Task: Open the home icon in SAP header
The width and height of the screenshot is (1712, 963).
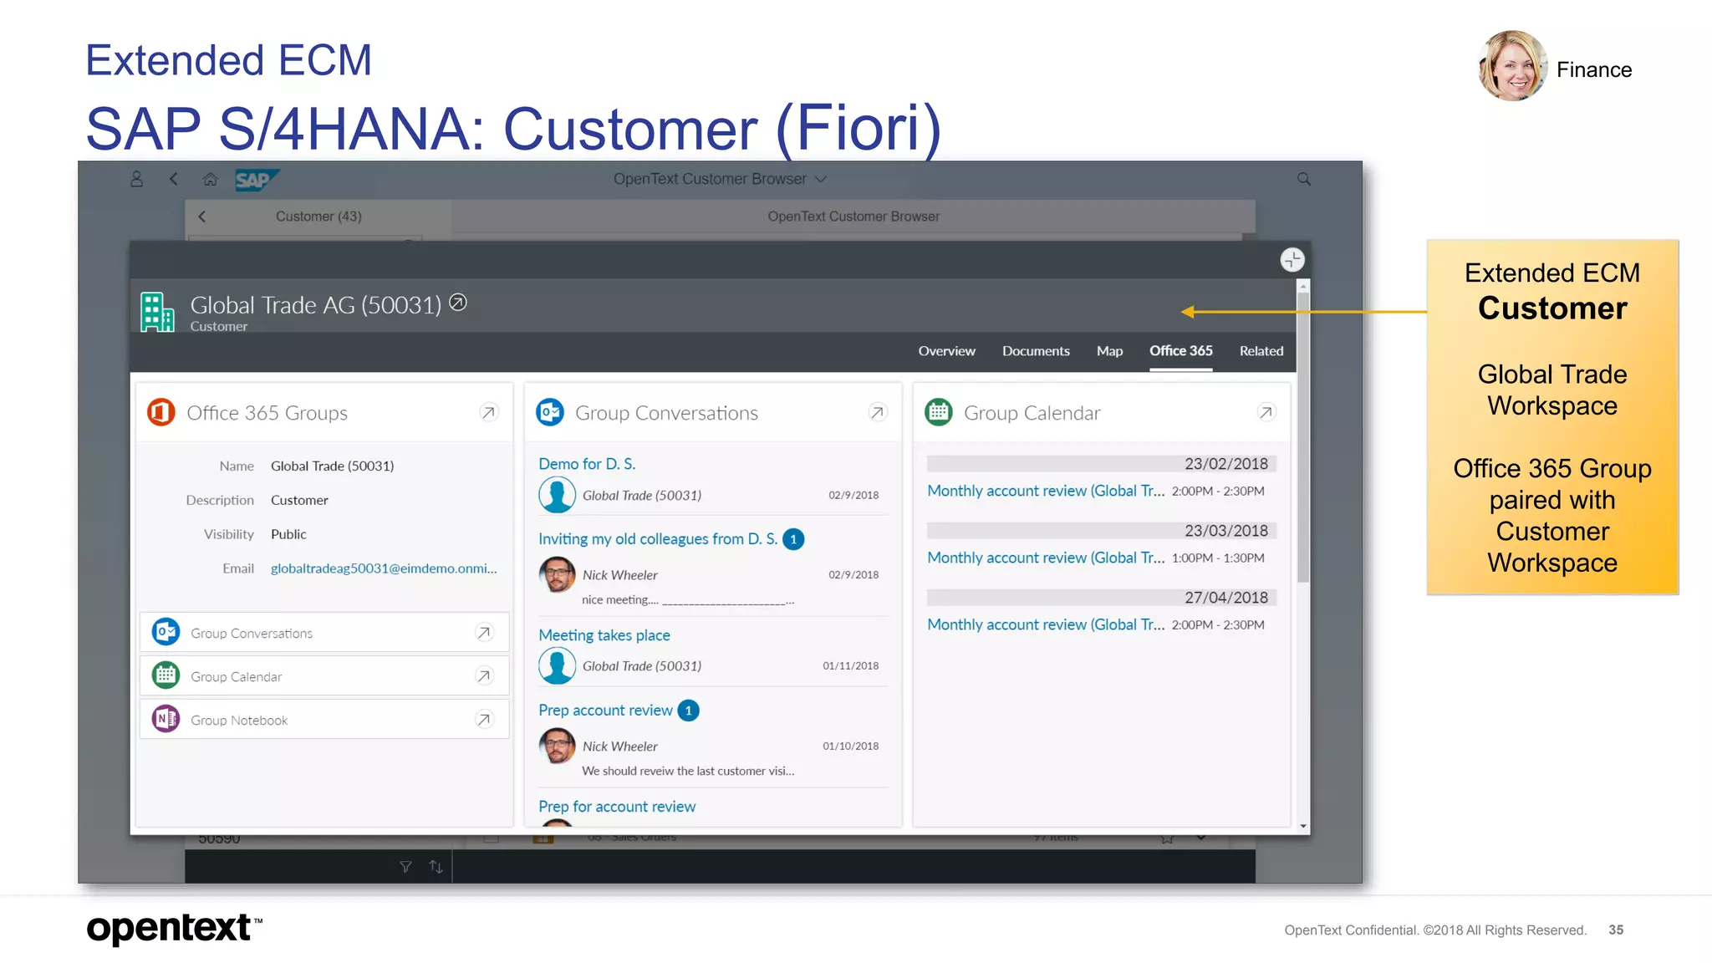Action: (210, 179)
